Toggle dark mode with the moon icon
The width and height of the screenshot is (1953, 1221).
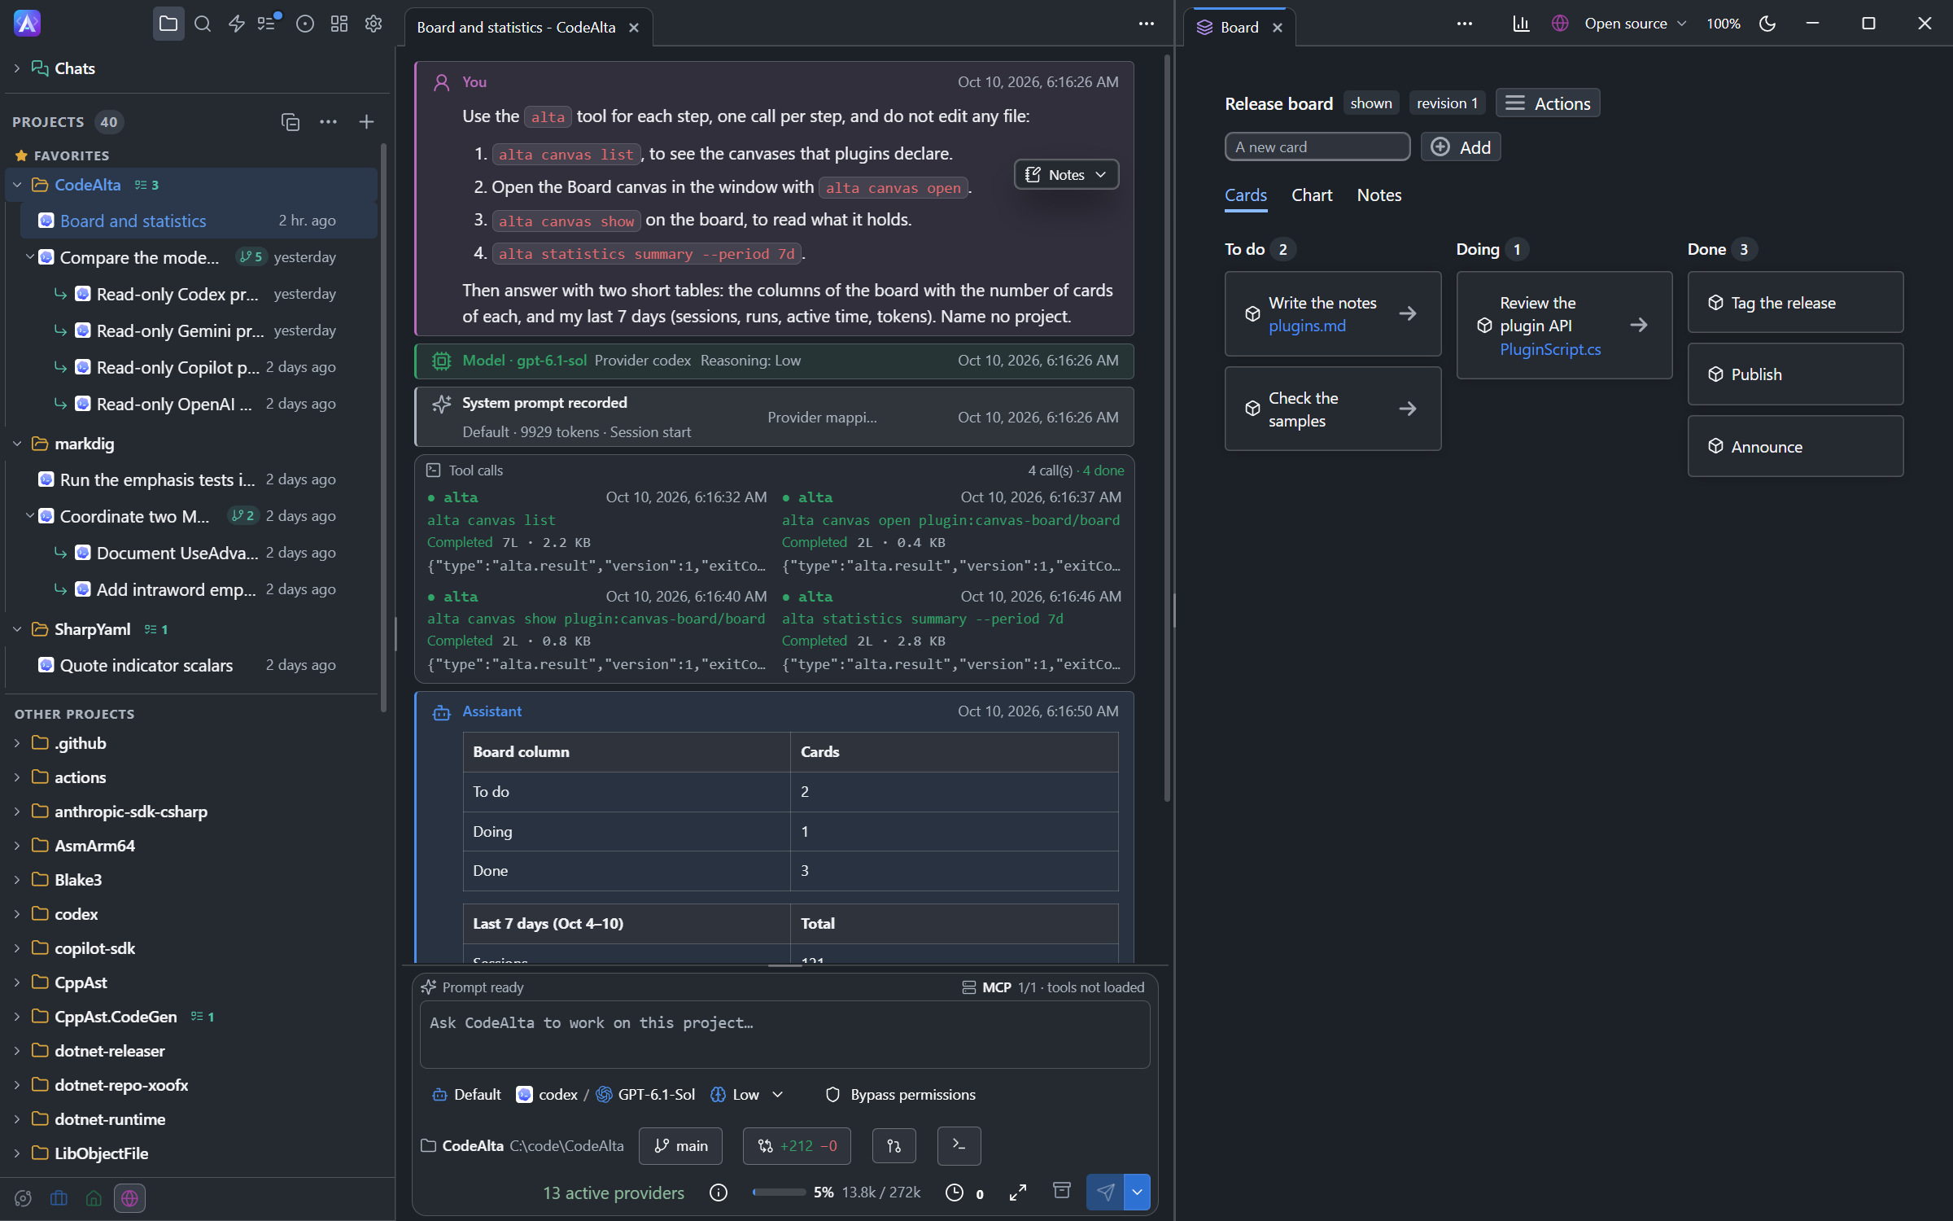(x=1767, y=24)
